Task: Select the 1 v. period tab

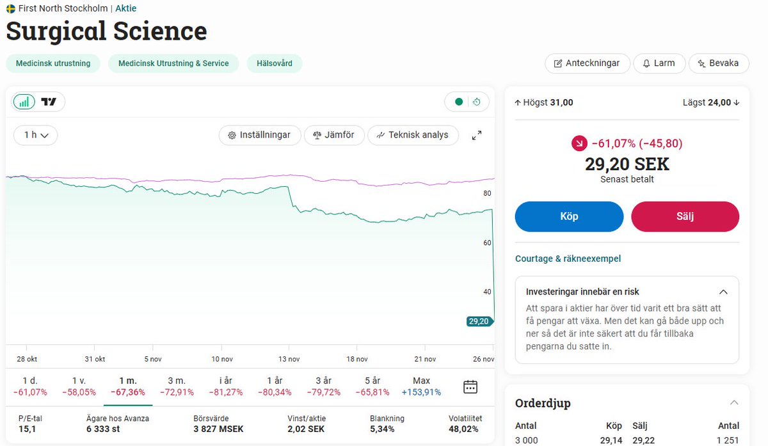Action: (79, 386)
